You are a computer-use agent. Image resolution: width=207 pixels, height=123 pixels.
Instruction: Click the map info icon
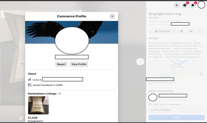coord(201,74)
